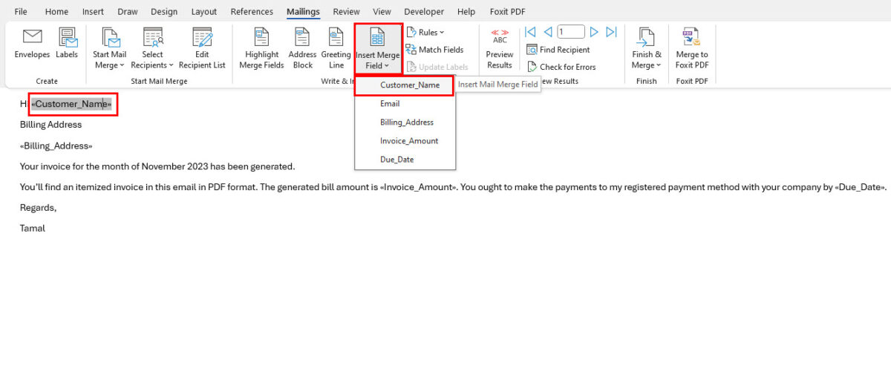The height and width of the screenshot is (375, 891).
Task: Open the Envelopes tool
Action: (x=32, y=44)
